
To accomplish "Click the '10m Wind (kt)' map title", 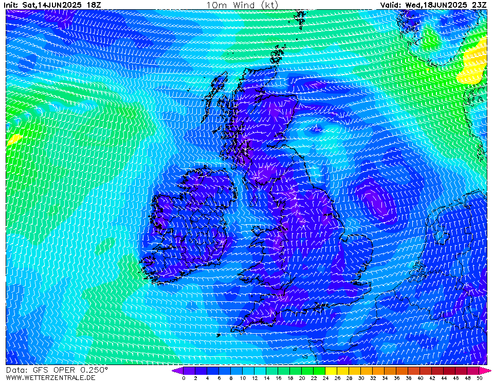I will 242,5.
